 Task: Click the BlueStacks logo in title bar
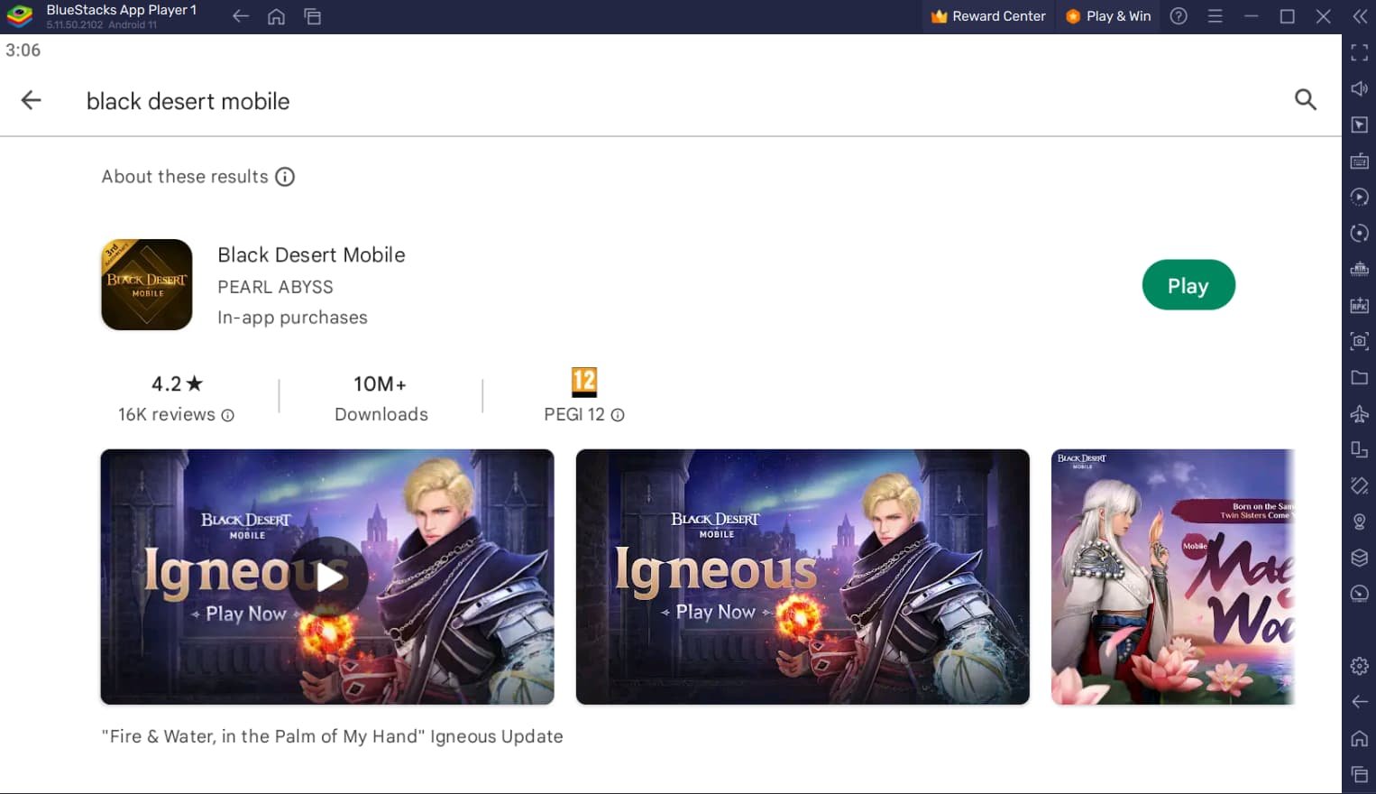pos(20,16)
